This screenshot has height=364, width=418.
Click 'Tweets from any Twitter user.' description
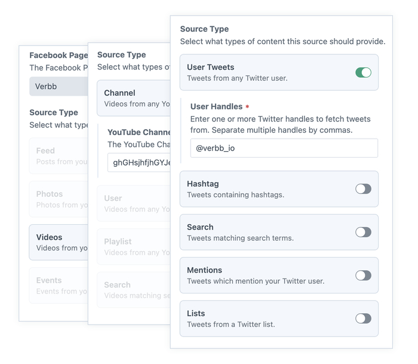(237, 78)
